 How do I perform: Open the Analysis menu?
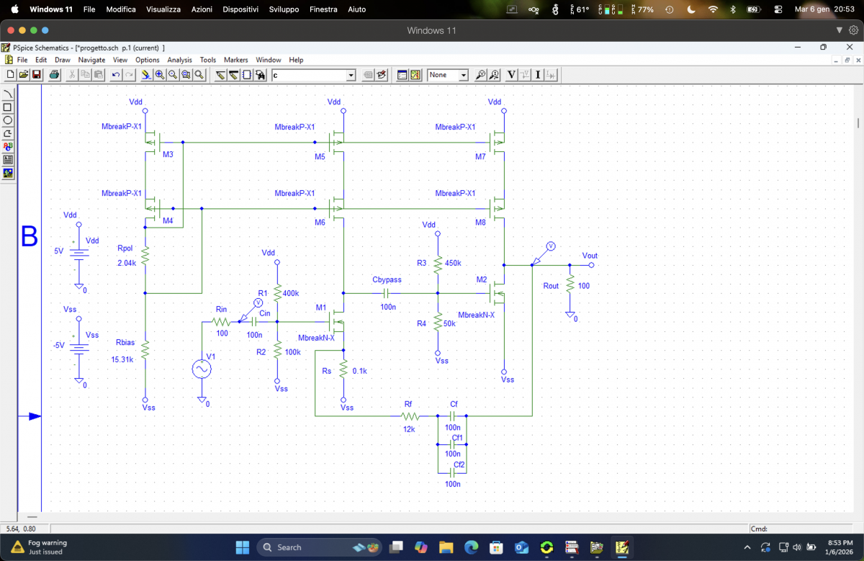pos(179,60)
